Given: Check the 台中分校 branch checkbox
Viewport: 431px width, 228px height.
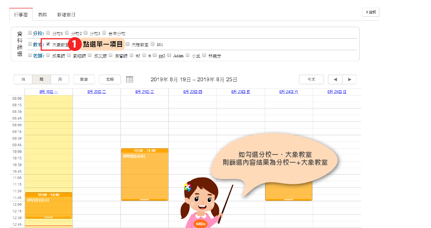Looking at the screenshot, I should pyautogui.click(x=104, y=33).
